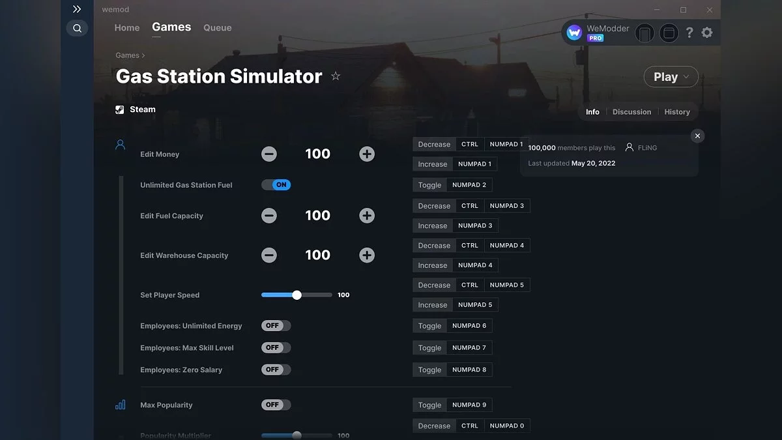Viewport: 782px width, 440px height.
Task: Enable the Max Popularity cheat
Action: [x=276, y=404]
